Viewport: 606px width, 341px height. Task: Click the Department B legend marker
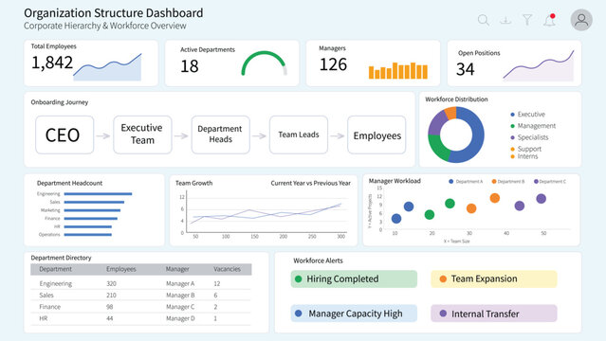tap(494, 181)
